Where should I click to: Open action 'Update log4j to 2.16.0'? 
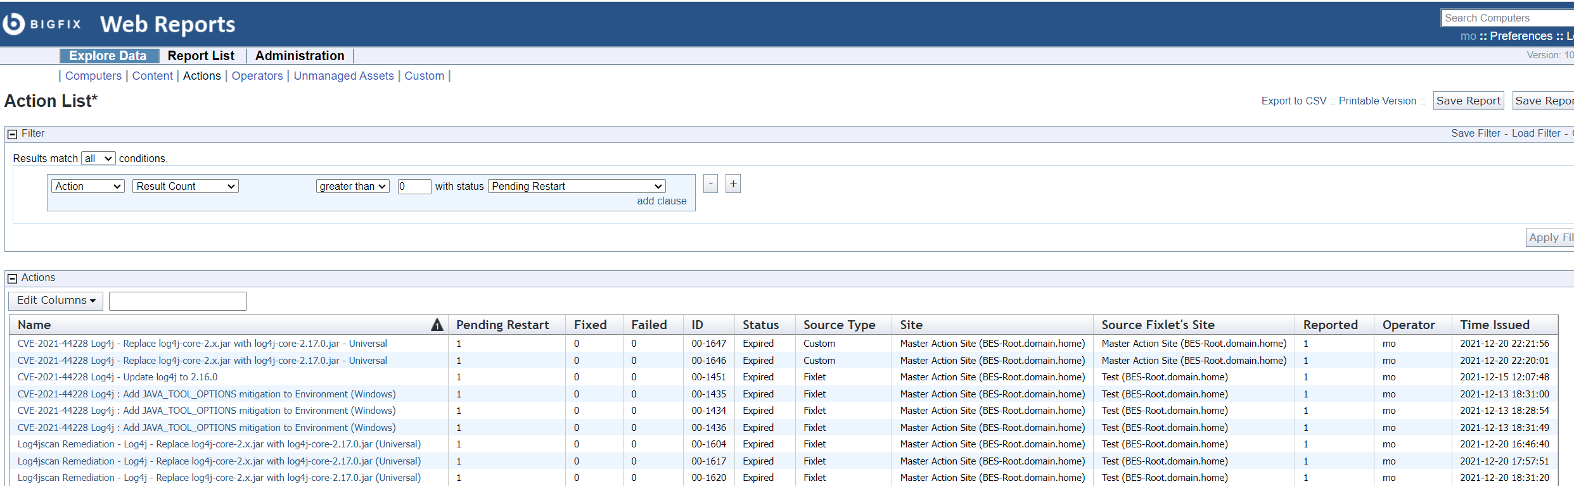pos(117,377)
